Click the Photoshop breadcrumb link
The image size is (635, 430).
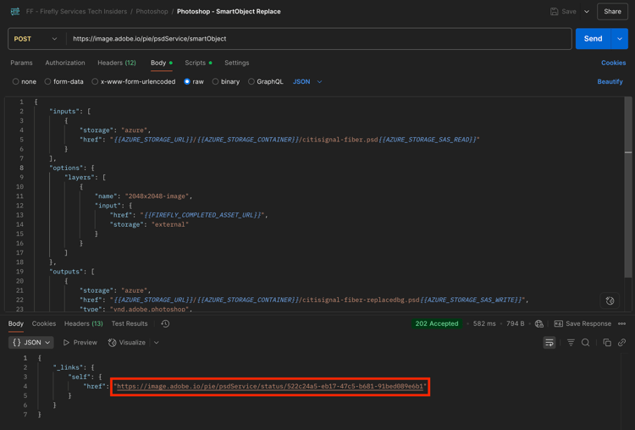click(152, 11)
